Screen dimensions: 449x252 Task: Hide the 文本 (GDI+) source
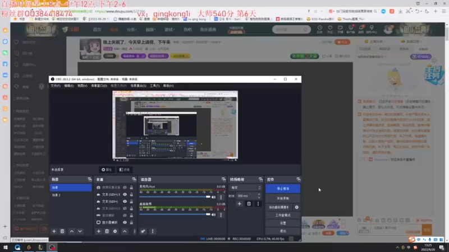[x=125, y=202]
